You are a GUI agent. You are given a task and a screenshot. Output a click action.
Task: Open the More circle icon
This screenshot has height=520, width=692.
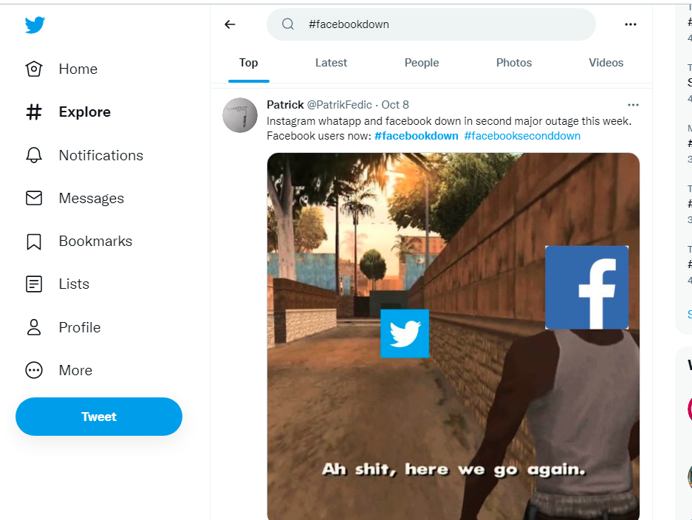coord(34,370)
